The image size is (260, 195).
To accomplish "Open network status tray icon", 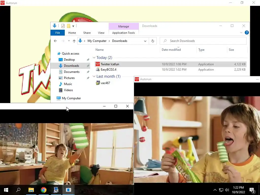I will (x=221, y=190).
